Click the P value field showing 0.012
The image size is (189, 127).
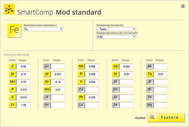click(23, 89)
